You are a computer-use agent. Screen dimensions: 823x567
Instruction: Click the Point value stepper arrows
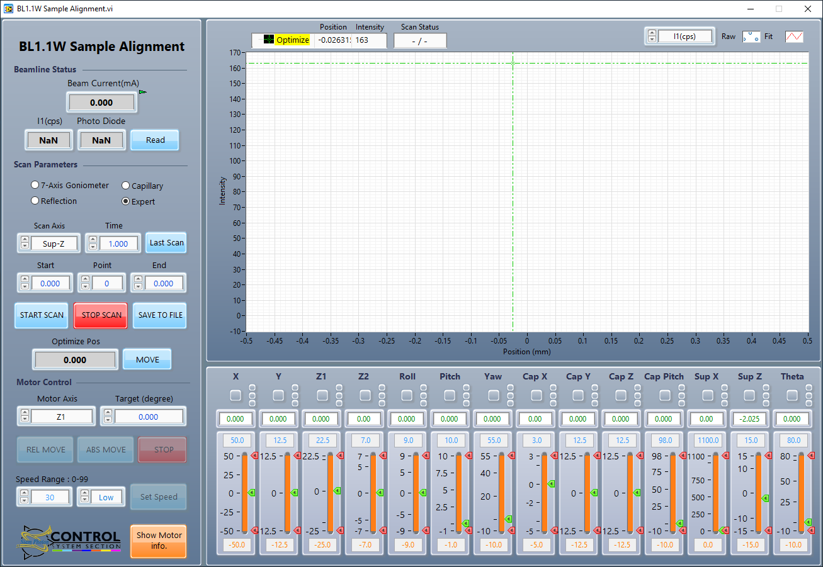tap(85, 283)
